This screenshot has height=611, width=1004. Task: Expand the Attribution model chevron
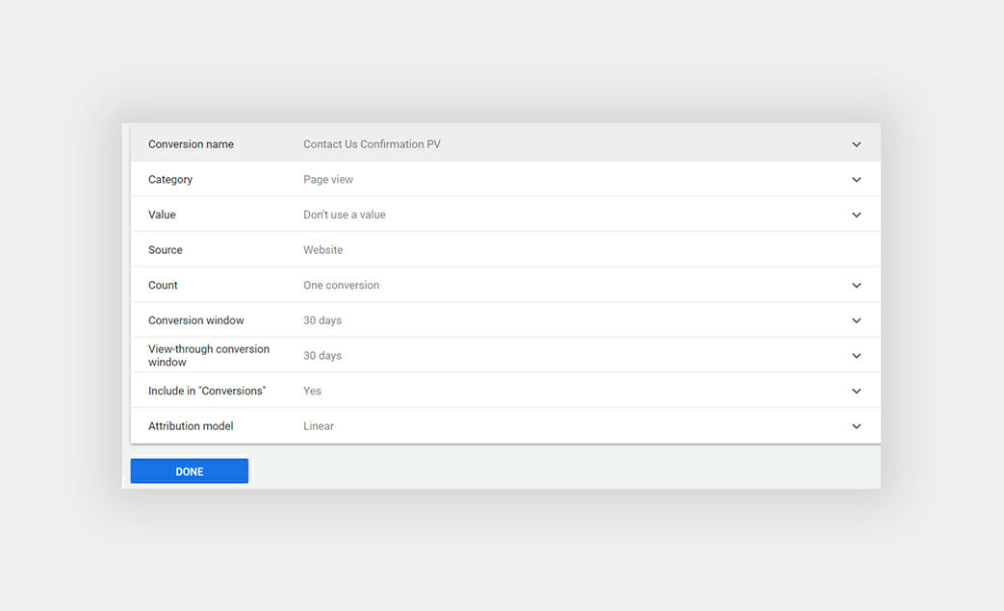[x=856, y=426]
